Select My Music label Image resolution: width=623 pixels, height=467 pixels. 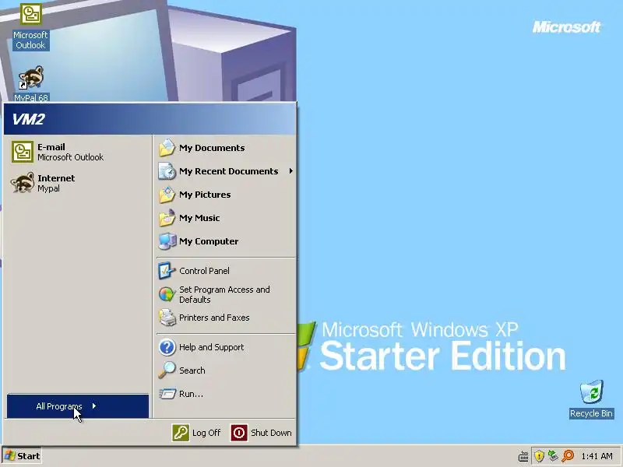tap(199, 218)
